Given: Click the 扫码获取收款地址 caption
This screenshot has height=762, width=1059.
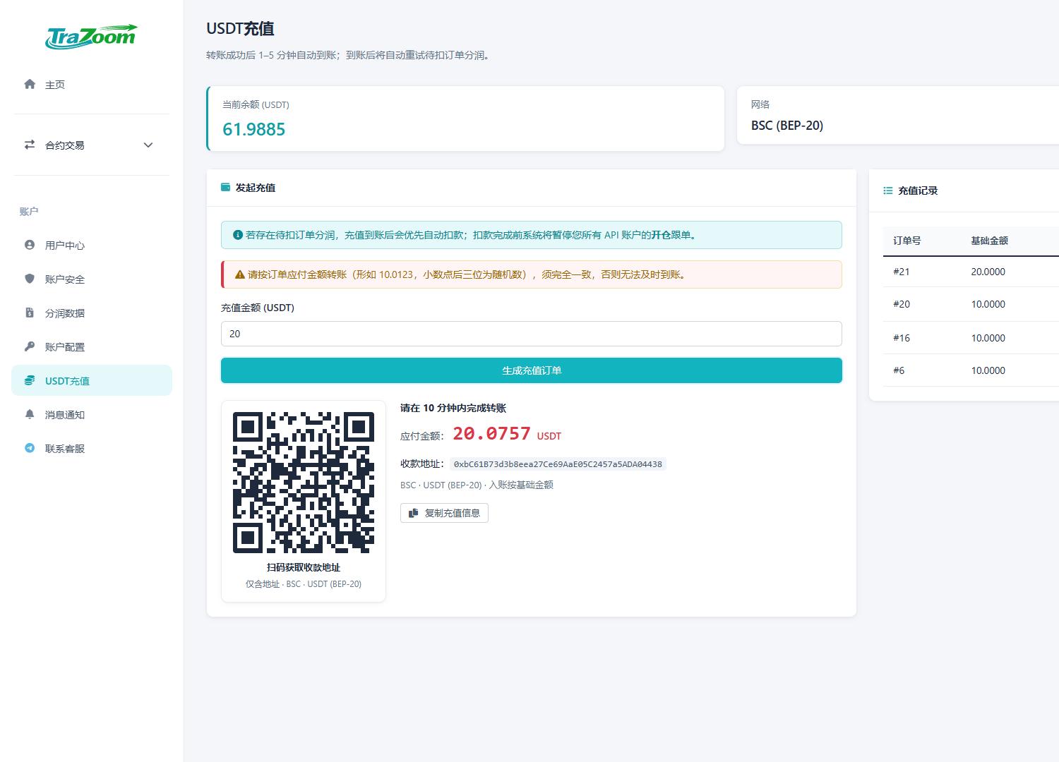Looking at the screenshot, I should [304, 567].
